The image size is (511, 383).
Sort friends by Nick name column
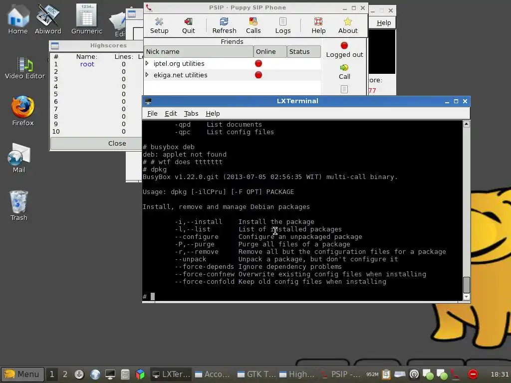(x=199, y=51)
